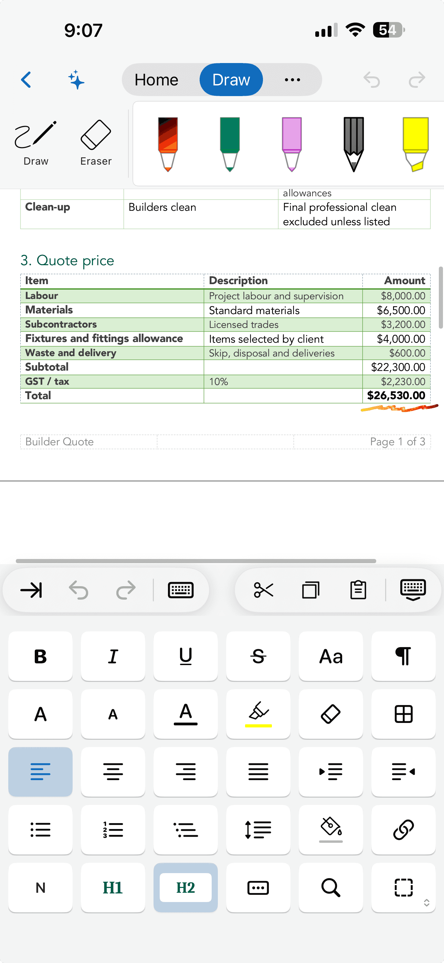
Task: Switch to the Home tab
Action: [x=157, y=80]
